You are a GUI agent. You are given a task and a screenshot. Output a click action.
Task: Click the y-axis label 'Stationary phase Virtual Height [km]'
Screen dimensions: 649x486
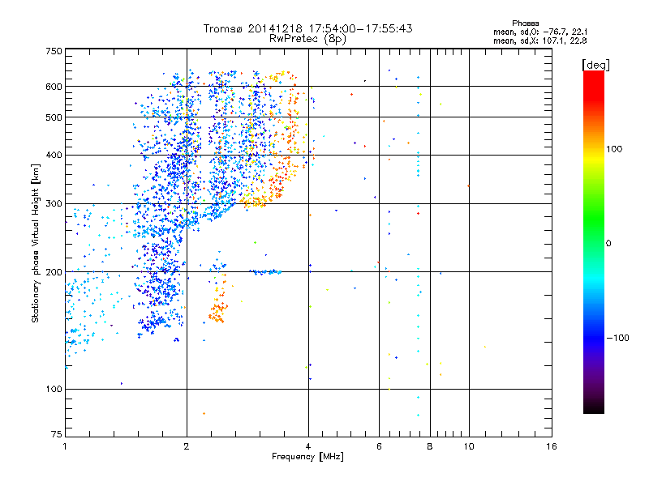point(35,243)
